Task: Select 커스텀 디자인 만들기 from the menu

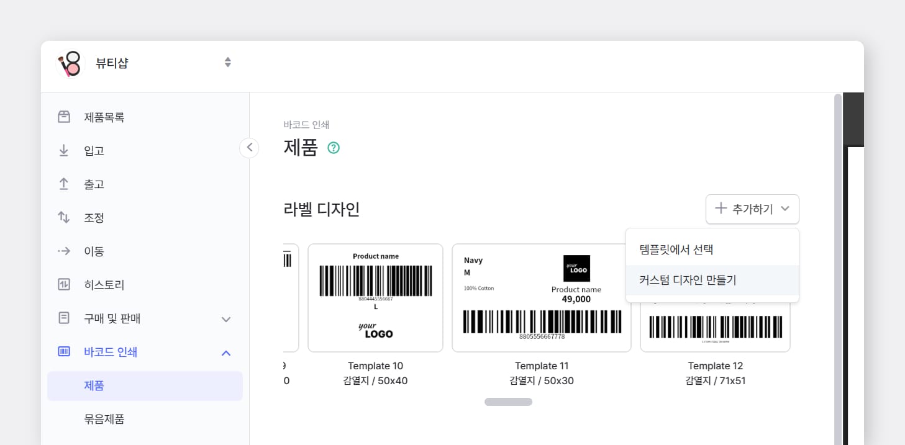Action: pyautogui.click(x=687, y=280)
